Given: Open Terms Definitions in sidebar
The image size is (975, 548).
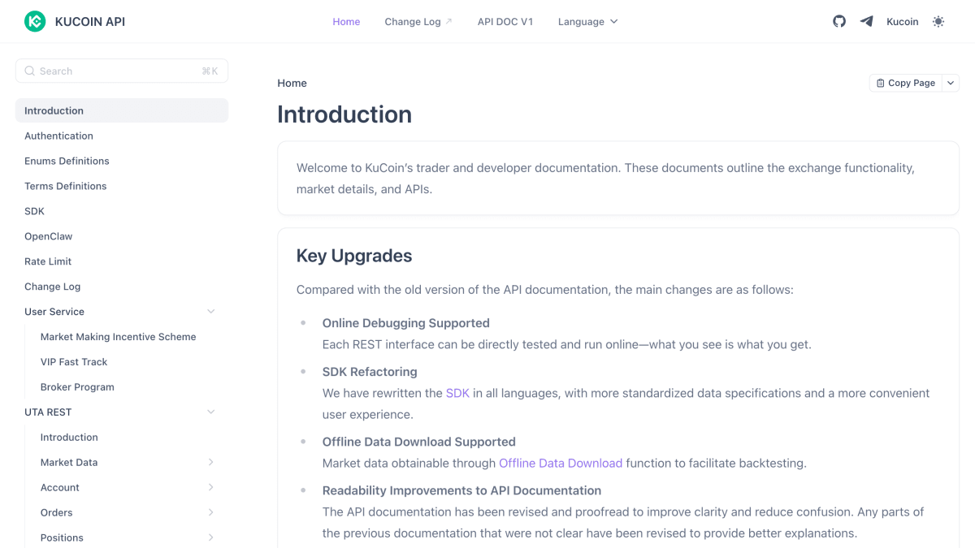Looking at the screenshot, I should 65,186.
